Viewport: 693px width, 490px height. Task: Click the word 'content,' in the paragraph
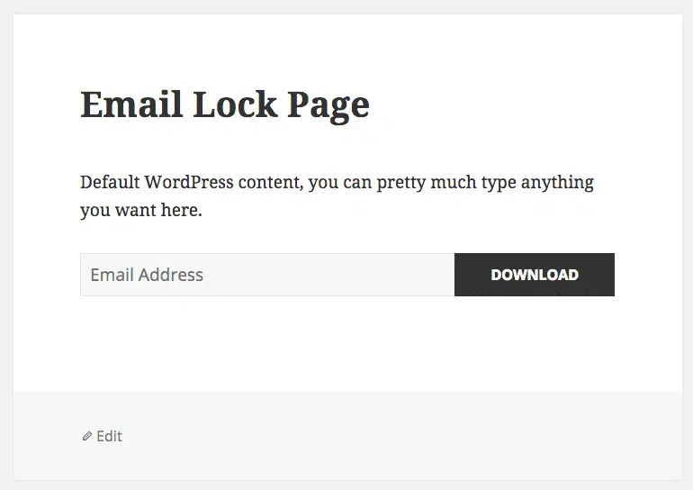coord(271,183)
